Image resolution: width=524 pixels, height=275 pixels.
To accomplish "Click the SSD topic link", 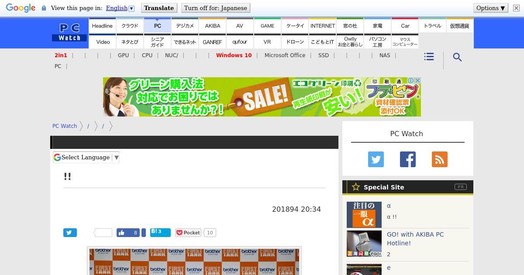I will tap(324, 55).
